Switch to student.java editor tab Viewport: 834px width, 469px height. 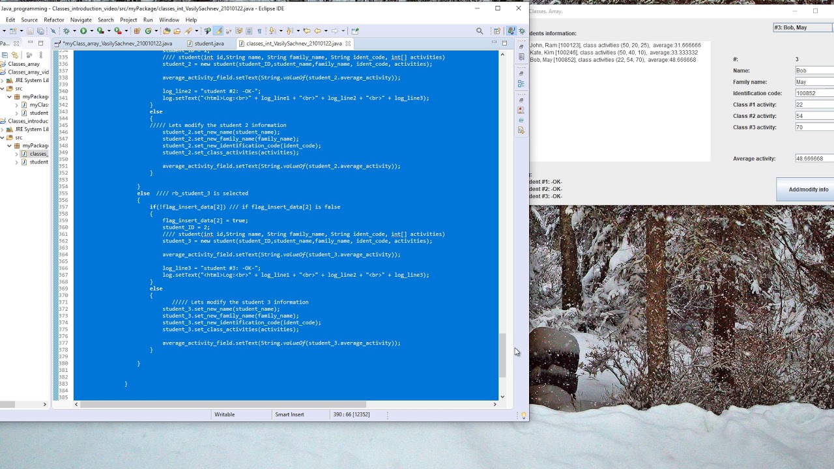[209, 44]
